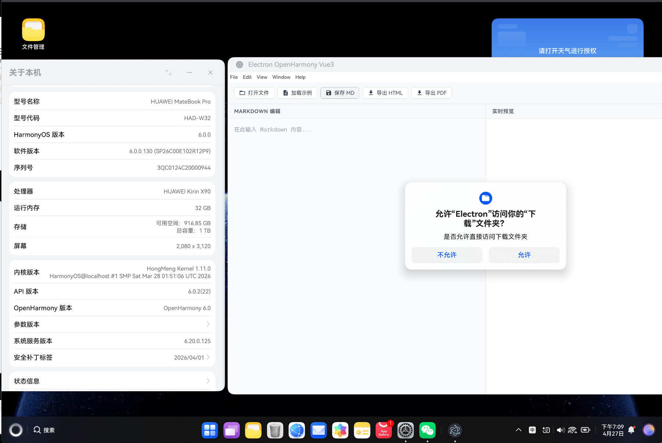Open the purple multitasking icon in the dock
The width and height of the screenshot is (662, 443).
[x=231, y=430]
